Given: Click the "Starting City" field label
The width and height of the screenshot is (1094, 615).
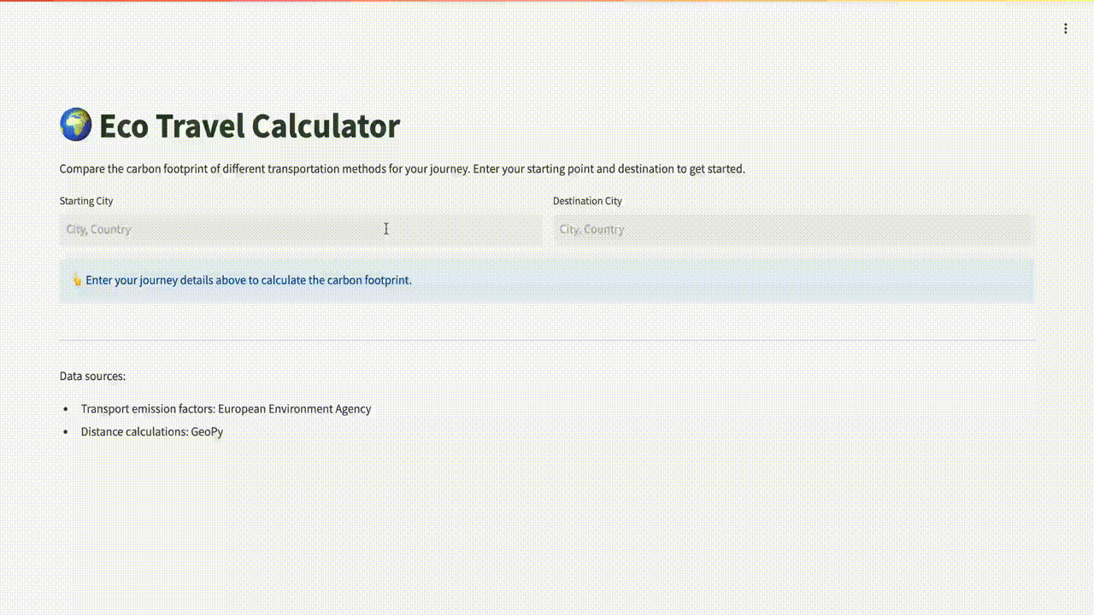Looking at the screenshot, I should [86, 201].
